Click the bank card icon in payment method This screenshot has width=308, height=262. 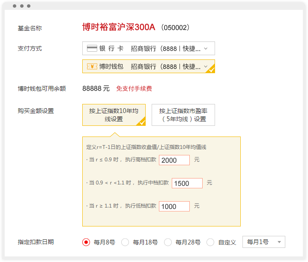point(92,48)
